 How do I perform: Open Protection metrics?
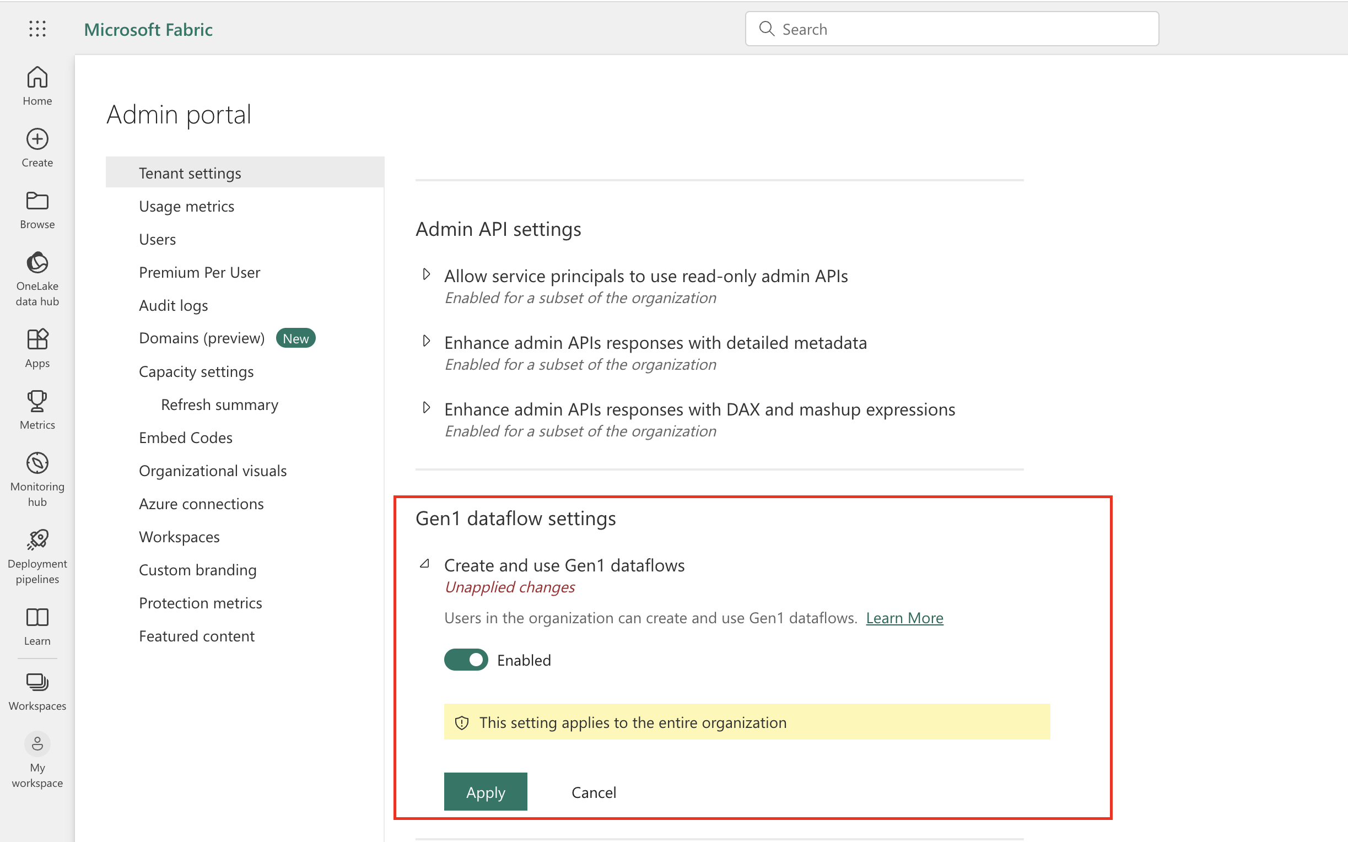[x=201, y=602]
